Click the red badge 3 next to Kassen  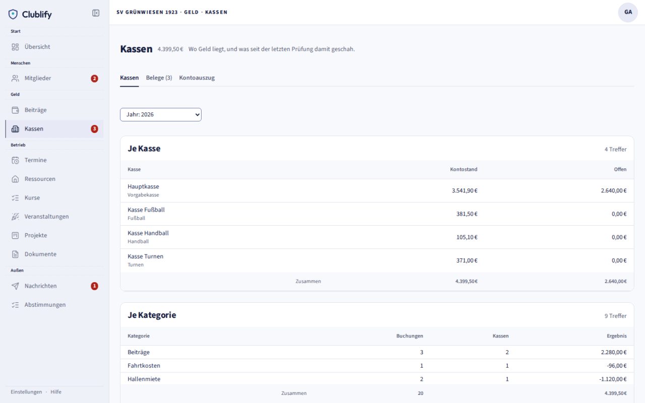click(94, 129)
